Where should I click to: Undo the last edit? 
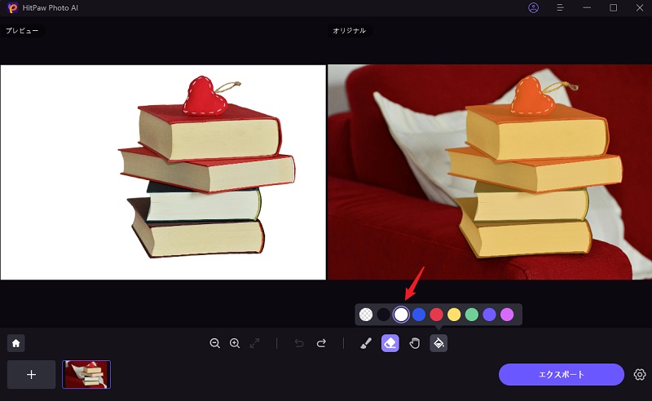pos(299,344)
